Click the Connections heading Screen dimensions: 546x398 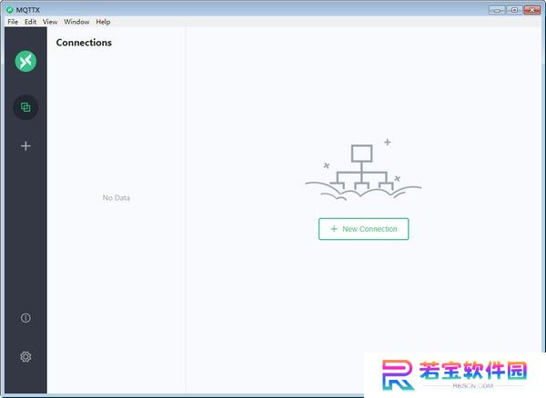coord(84,43)
